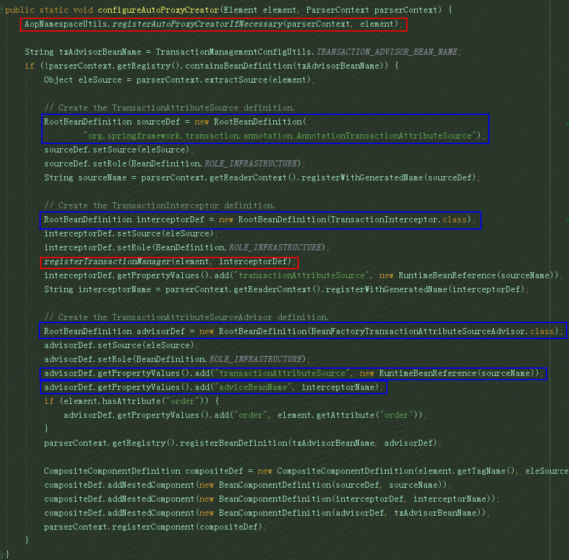
Task: Click the 'ParserContext parserContext' parameter in signature
Action: 371,10
